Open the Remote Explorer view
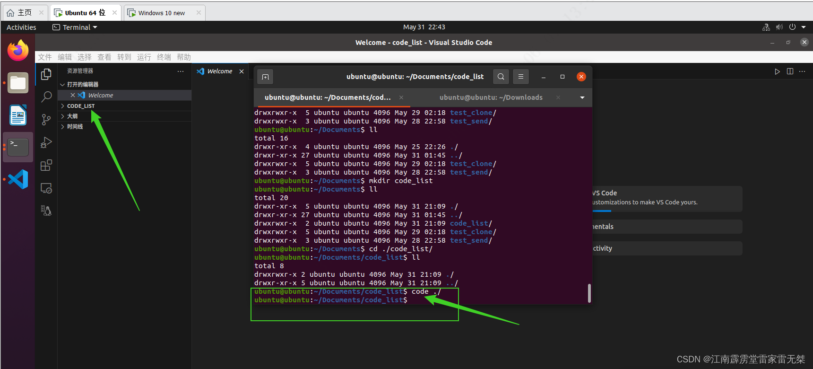 pyautogui.click(x=46, y=188)
